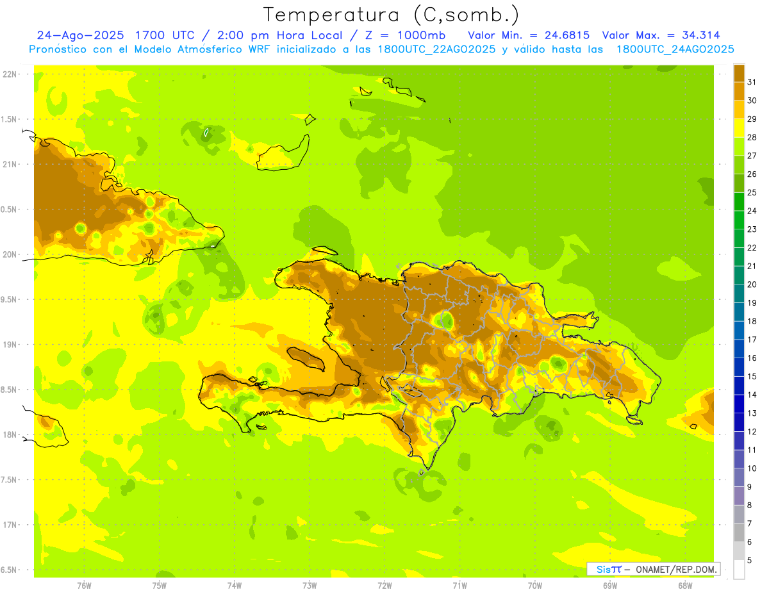Click the '1700 UTC' time in header
Viewport: 769px width, 594px height.
pyautogui.click(x=164, y=35)
